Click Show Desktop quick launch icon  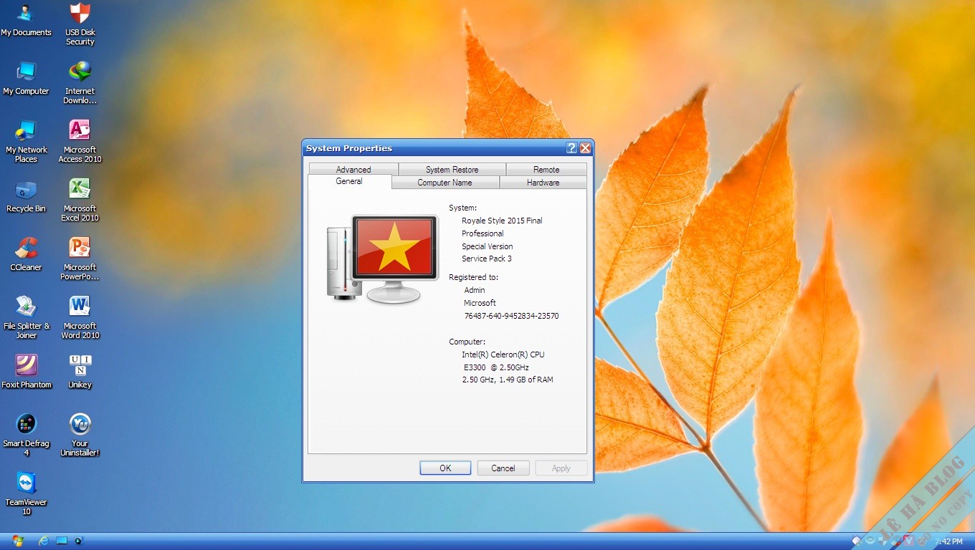coord(62,541)
